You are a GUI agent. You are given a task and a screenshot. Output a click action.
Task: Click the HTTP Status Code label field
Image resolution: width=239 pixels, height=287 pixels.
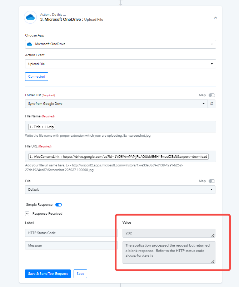click(71, 233)
